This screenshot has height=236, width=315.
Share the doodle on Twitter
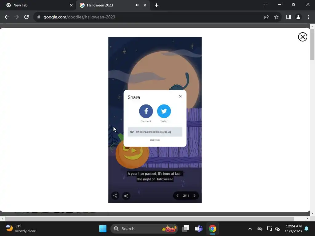164,111
